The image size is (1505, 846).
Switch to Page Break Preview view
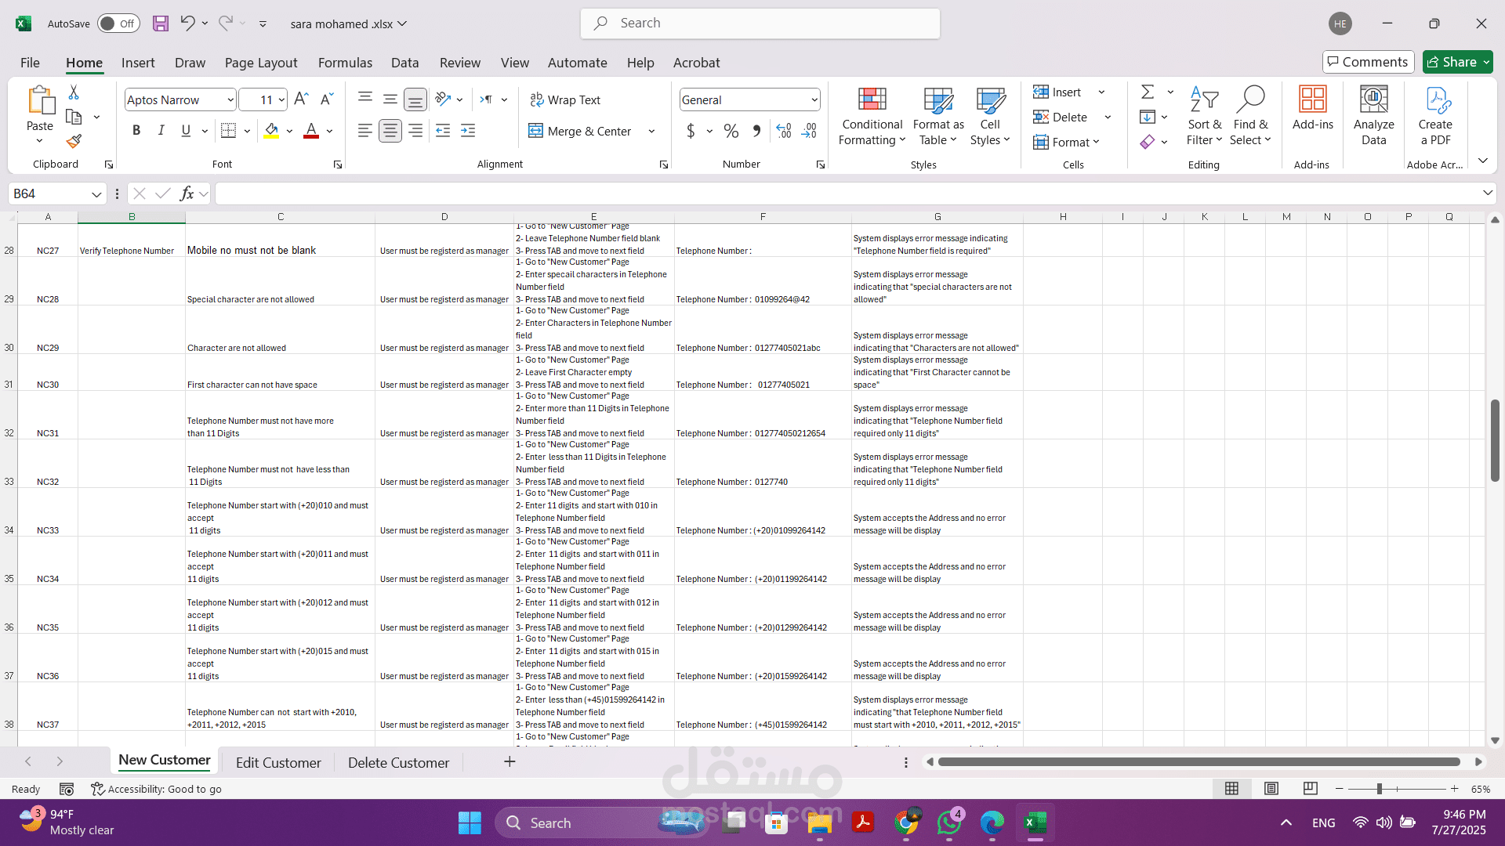pos(1310,789)
